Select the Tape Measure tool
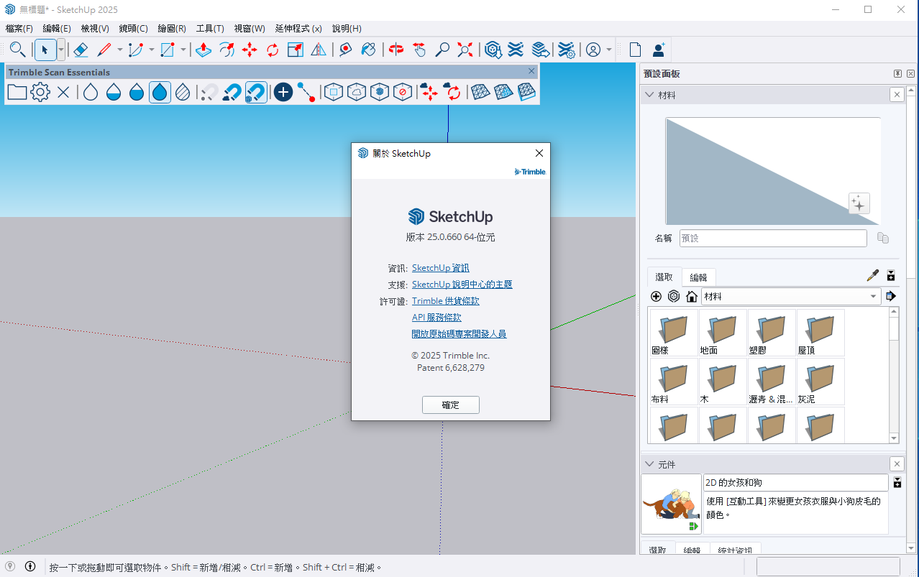The width and height of the screenshot is (919, 577). [x=346, y=50]
